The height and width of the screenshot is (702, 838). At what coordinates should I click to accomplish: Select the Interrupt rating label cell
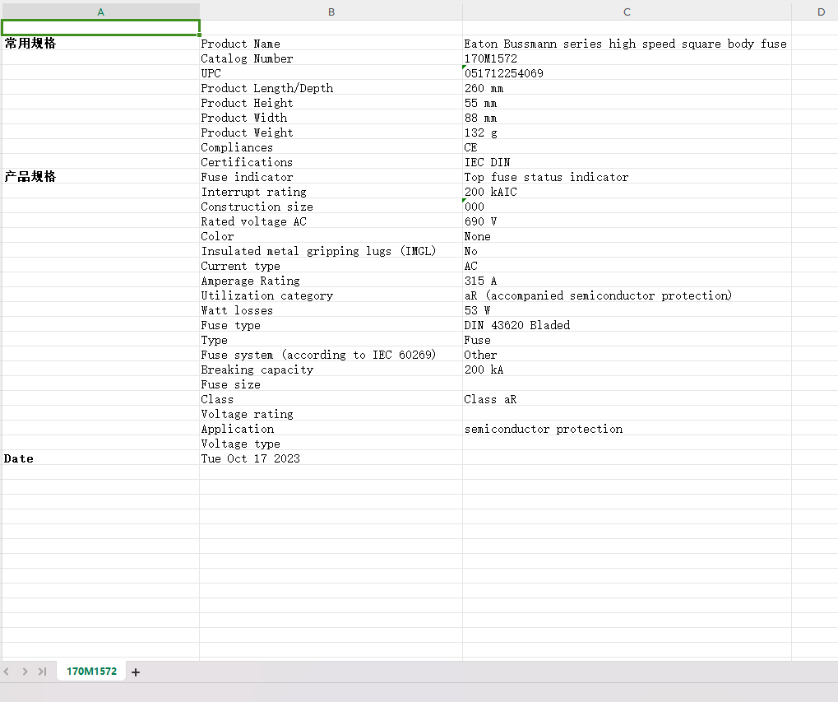tap(331, 192)
